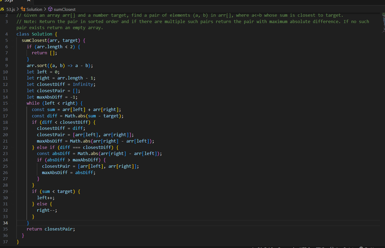Click the 'let left = 0;' line
385x248 pixels.
point(43,72)
